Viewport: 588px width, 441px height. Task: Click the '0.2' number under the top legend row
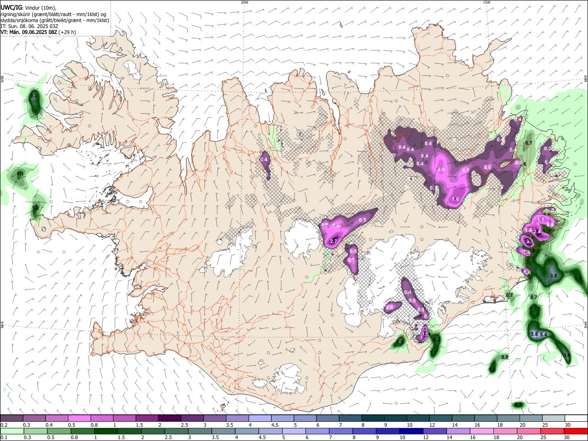[4, 425]
